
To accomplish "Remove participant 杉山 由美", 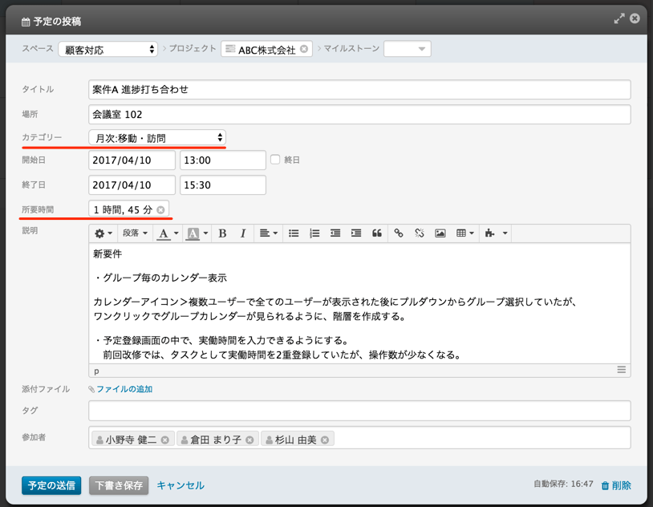I will point(325,440).
